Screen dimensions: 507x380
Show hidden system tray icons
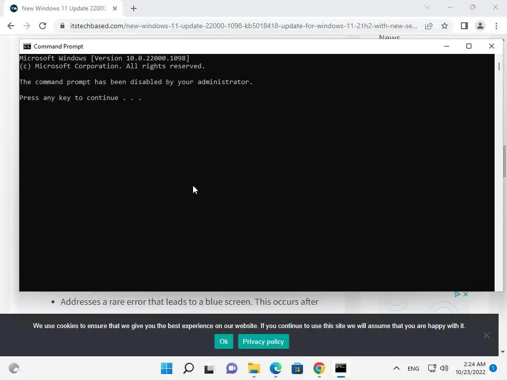[x=397, y=368]
